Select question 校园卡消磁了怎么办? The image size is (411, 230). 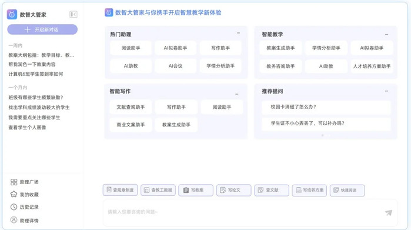pos(326,107)
